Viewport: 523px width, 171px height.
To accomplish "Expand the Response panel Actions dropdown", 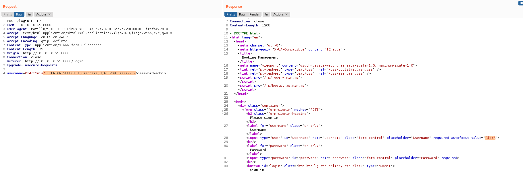I will (x=280, y=14).
